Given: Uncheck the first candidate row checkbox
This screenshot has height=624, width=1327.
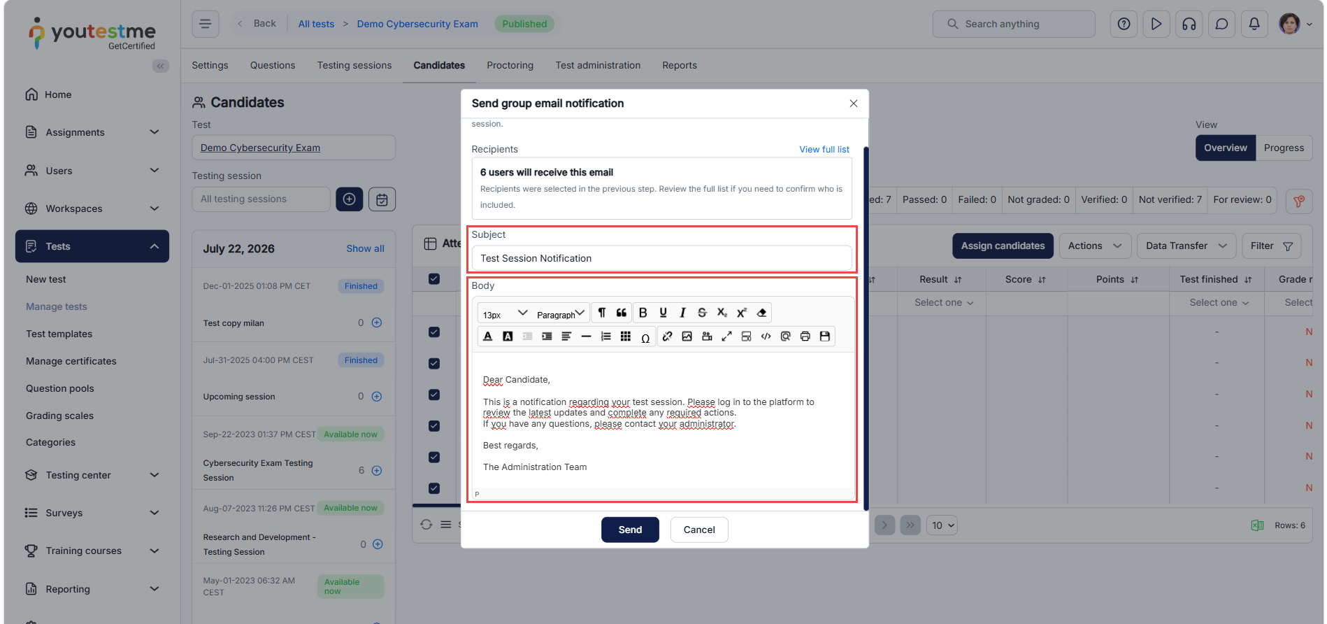Looking at the screenshot, I should [x=434, y=332].
